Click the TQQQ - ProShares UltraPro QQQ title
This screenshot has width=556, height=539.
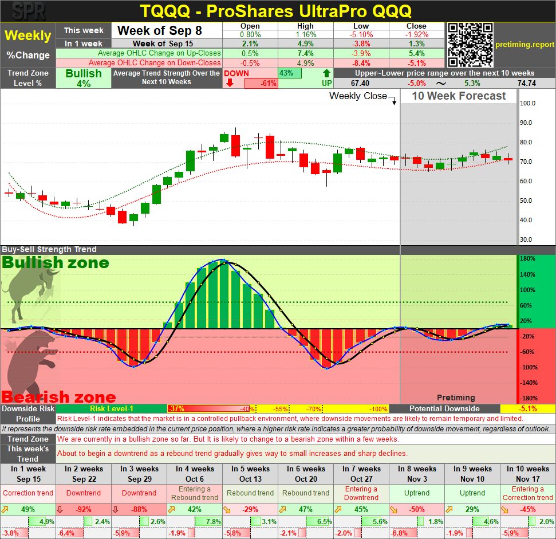(275, 11)
